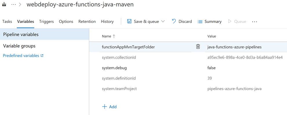Screen dimensions: 287x115
Task: Click the definitionId value 39
Action: tap(209, 78)
